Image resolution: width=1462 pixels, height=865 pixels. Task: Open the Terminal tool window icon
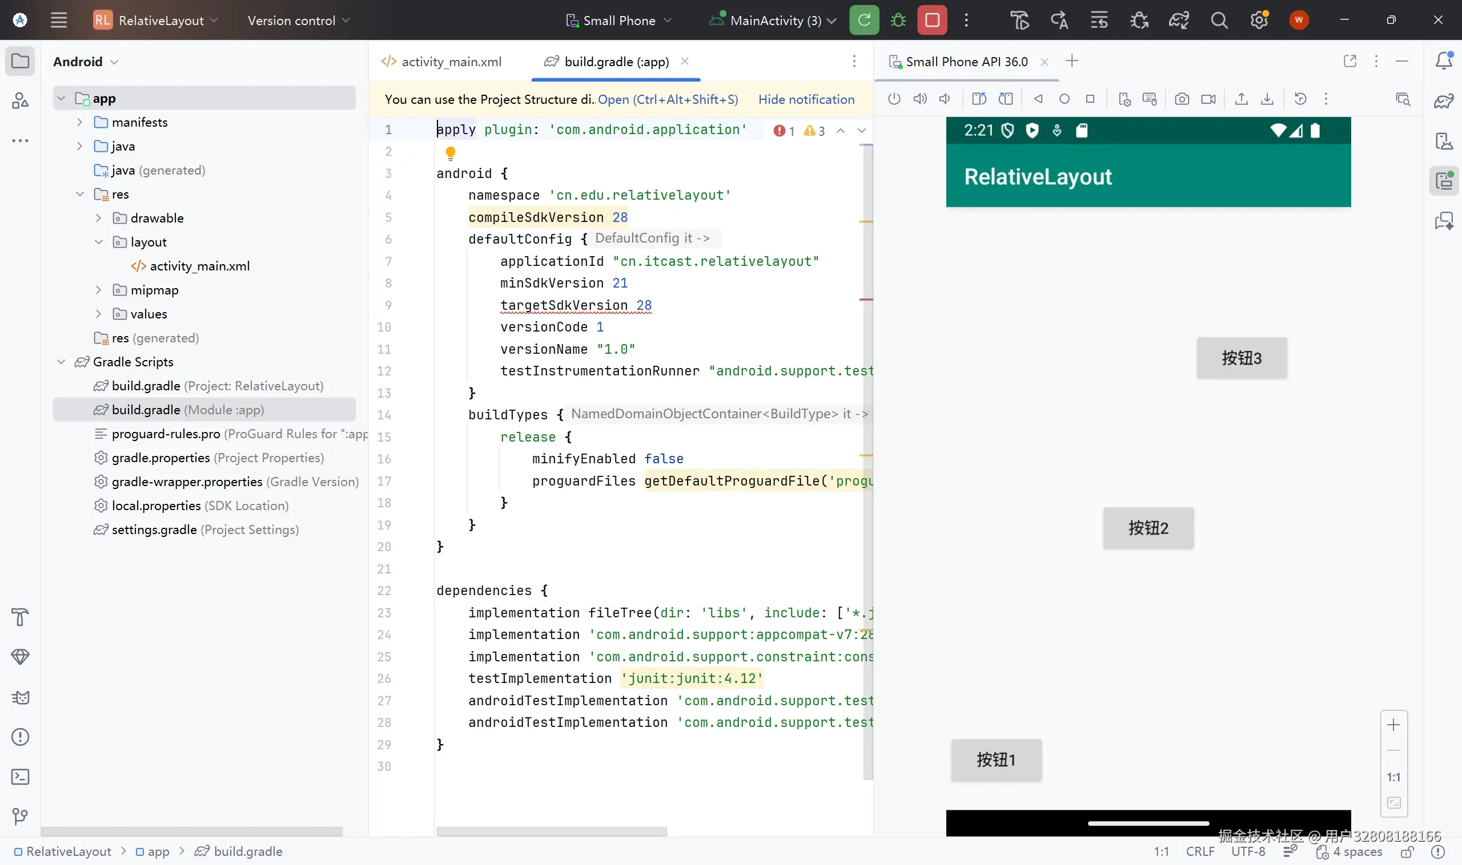point(21,777)
